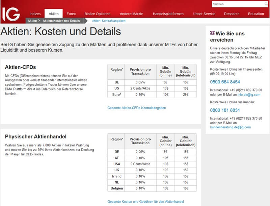Open Binäre Optionen menu
Screen dimensions: 270x206
tap(98, 14)
